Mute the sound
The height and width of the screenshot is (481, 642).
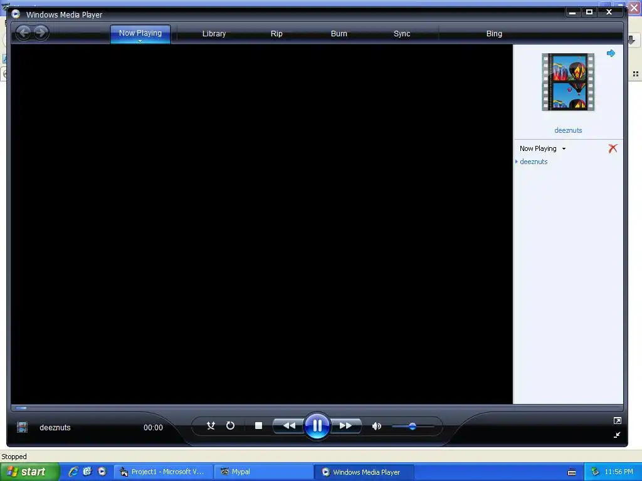(x=376, y=426)
